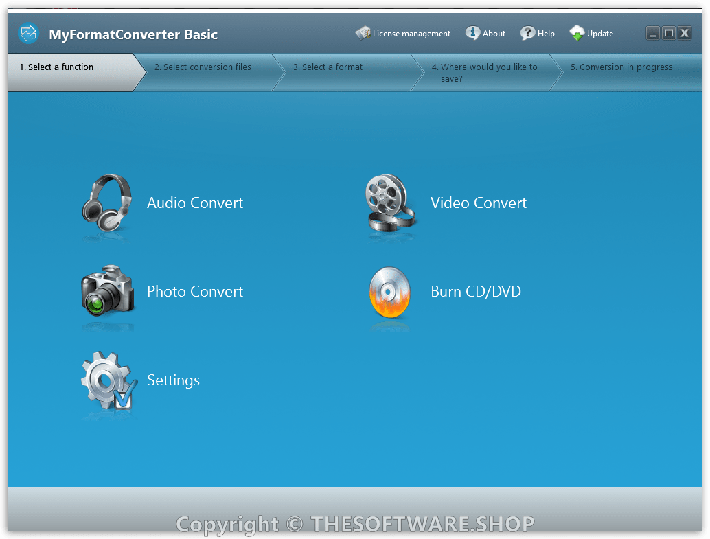Open License management text link

click(x=411, y=34)
